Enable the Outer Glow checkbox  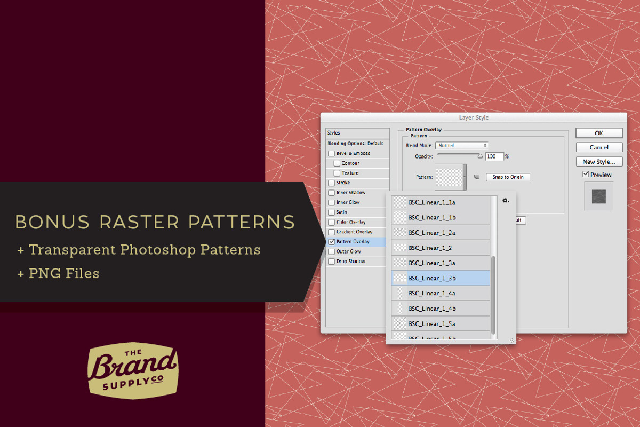(331, 251)
